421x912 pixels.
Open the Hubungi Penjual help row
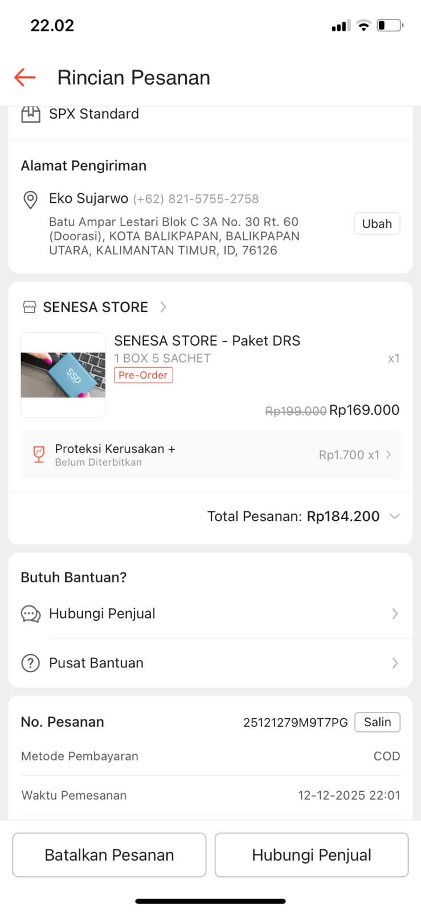[210, 614]
